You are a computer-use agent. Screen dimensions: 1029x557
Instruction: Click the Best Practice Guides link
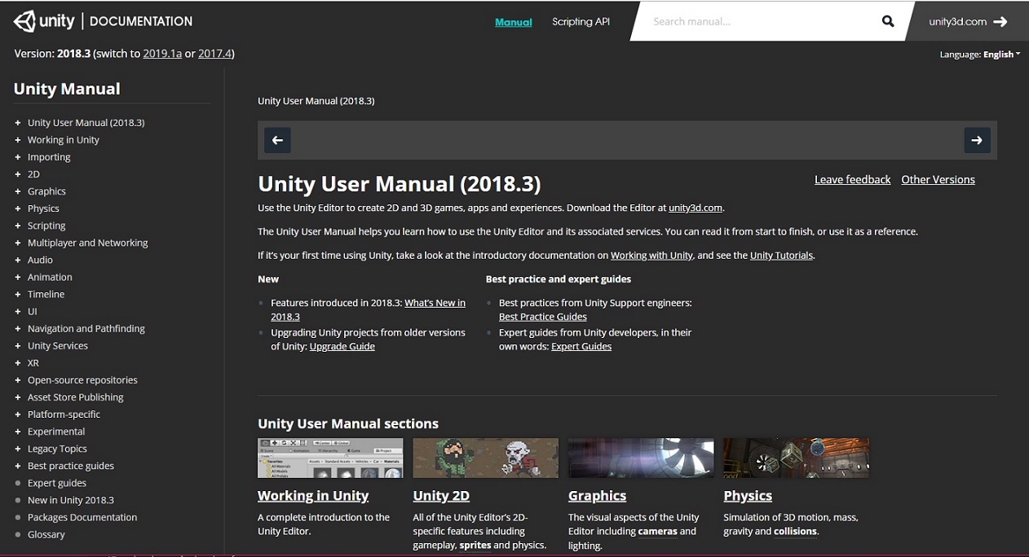[543, 316]
